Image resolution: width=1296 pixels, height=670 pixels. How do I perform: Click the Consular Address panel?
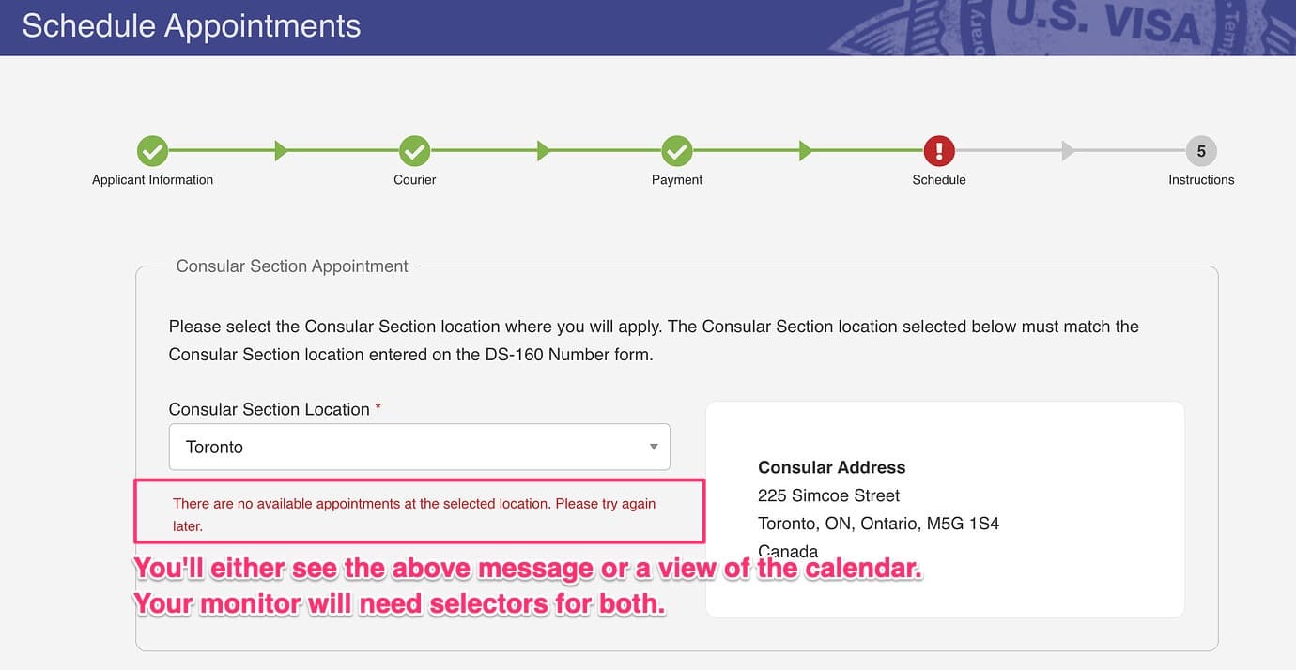[946, 509]
